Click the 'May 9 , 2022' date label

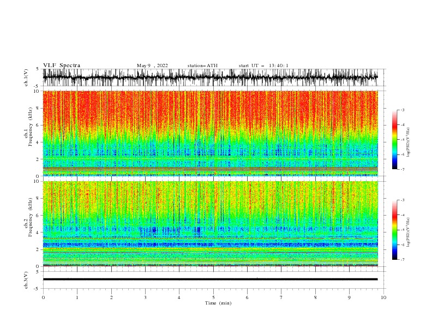[152, 65]
